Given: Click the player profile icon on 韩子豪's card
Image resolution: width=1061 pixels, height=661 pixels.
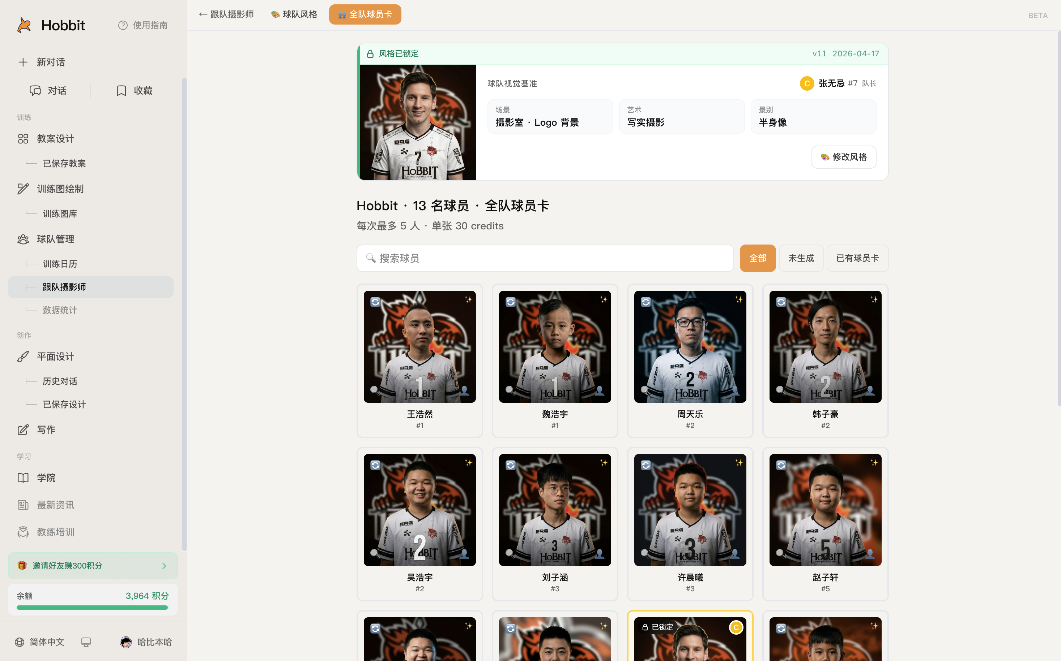Looking at the screenshot, I should [870, 390].
